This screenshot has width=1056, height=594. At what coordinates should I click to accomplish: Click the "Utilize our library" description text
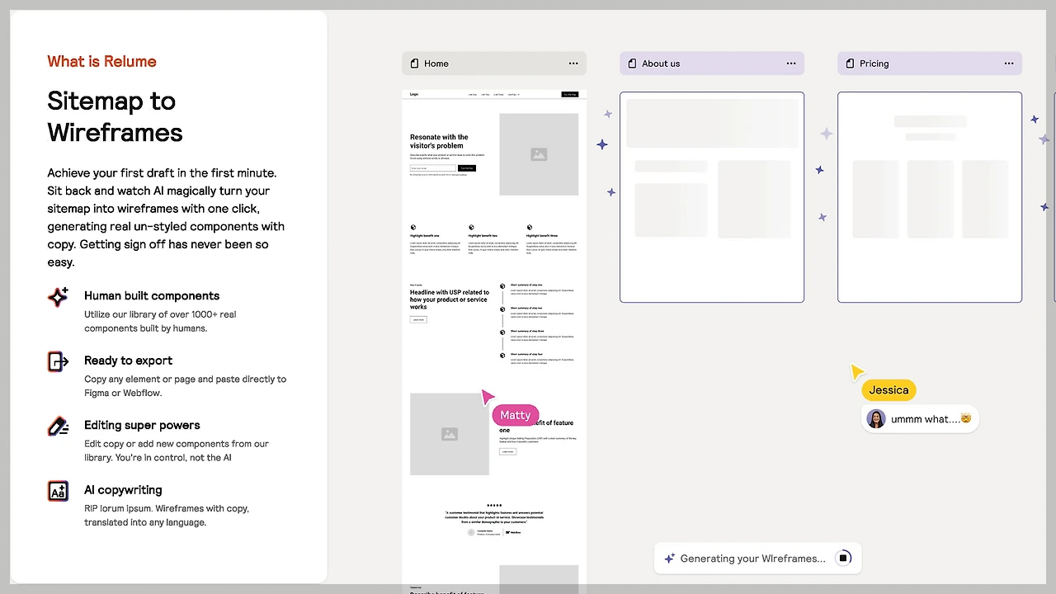[160, 321]
